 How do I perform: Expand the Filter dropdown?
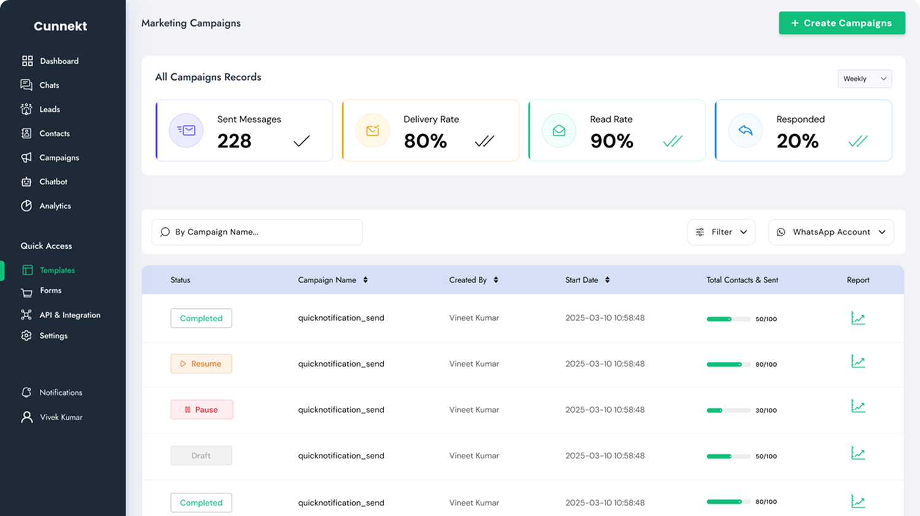click(721, 232)
